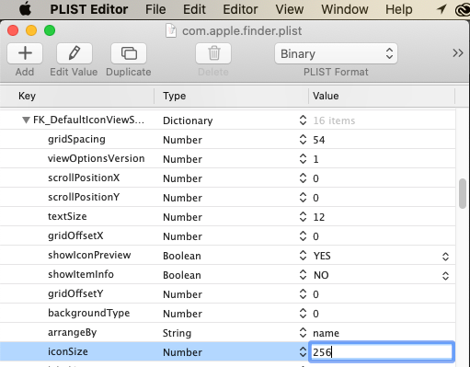Open the Editor menu
470x367 pixels.
[240, 9]
